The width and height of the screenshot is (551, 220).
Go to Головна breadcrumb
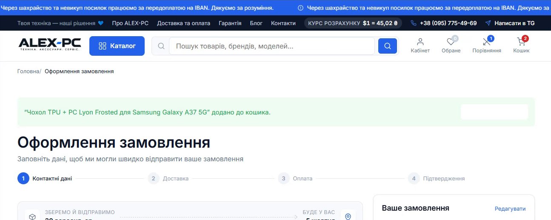tap(28, 71)
